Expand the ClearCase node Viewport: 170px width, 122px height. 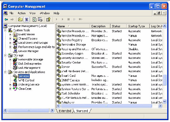(x=10, y=89)
